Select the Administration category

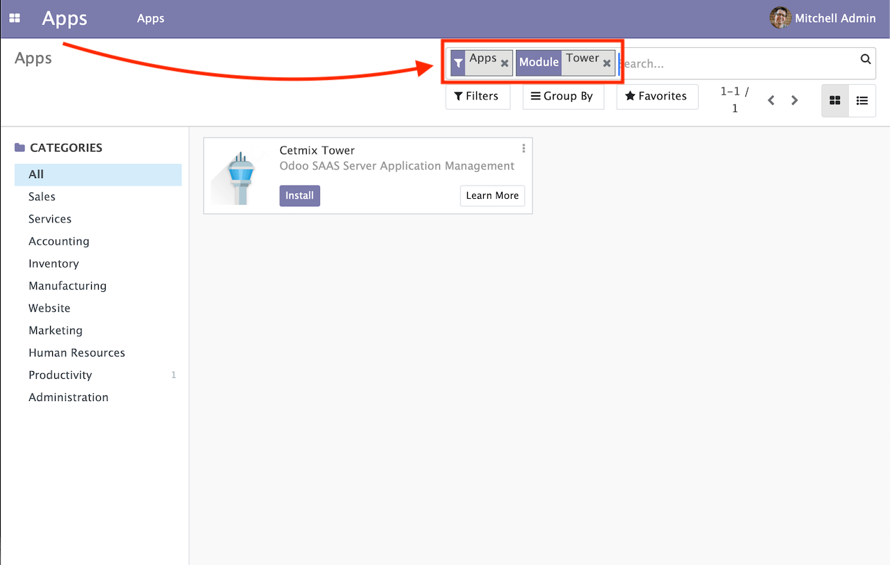tap(98, 397)
